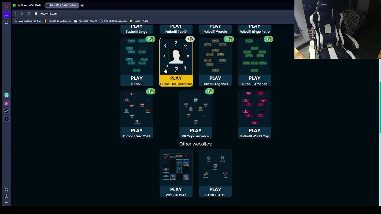Open the Opera menu logo
The image size is (381, 214).
[x=6, y=6]
